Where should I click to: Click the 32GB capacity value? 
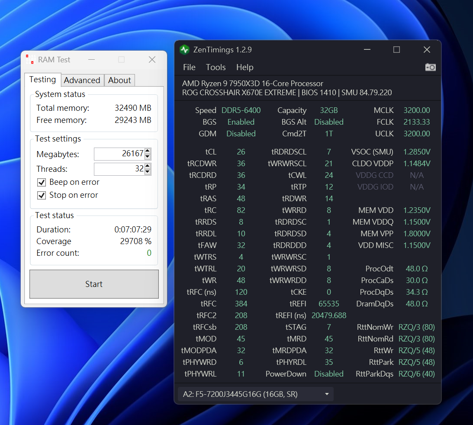coord(329,110)
